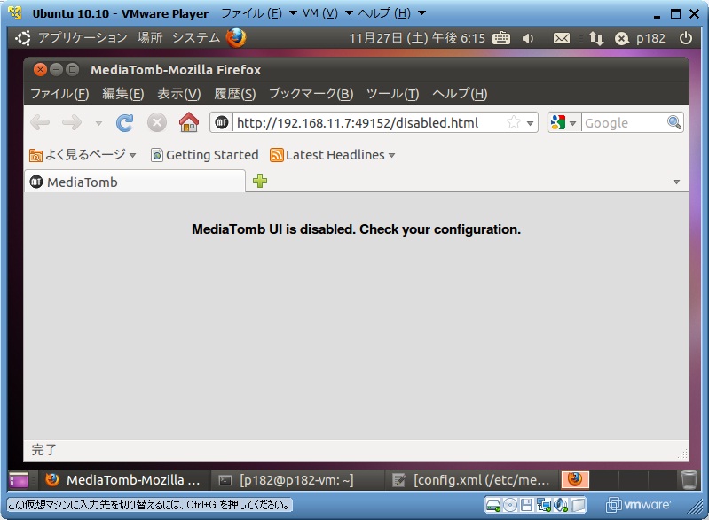The image size is (709, 520).
Task: Click the VMware CD/DVD device icon
Action: [x=510, y=505]
